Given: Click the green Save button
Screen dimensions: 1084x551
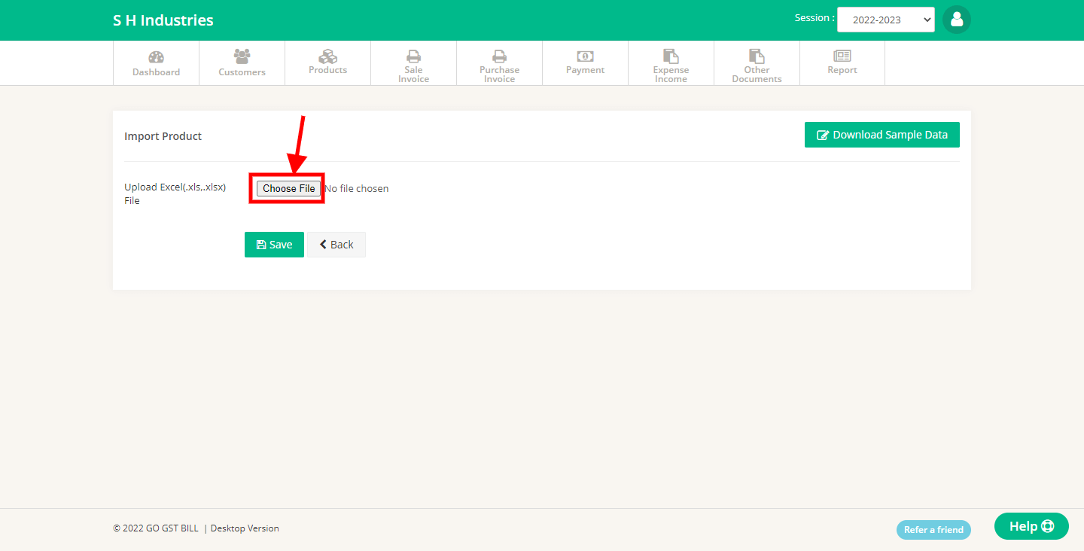Looking at the screenshot, I should pyautogui.click(x=274, y=245).
